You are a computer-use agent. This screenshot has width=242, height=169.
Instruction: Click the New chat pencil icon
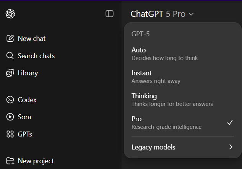click(10, 39)
